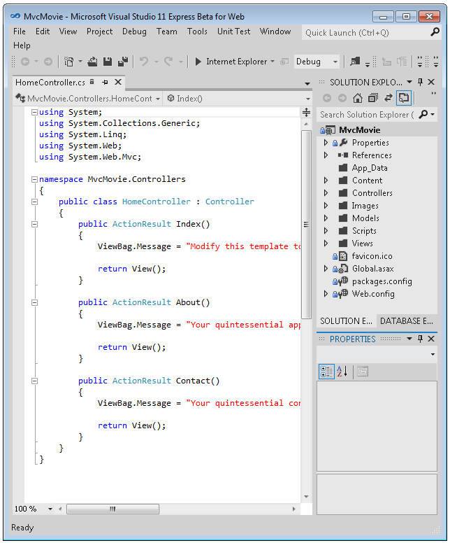The height and width of the screenshot is (543, 450).
Task: Switch to the Database Explorer tab
Action: (407, 321)
